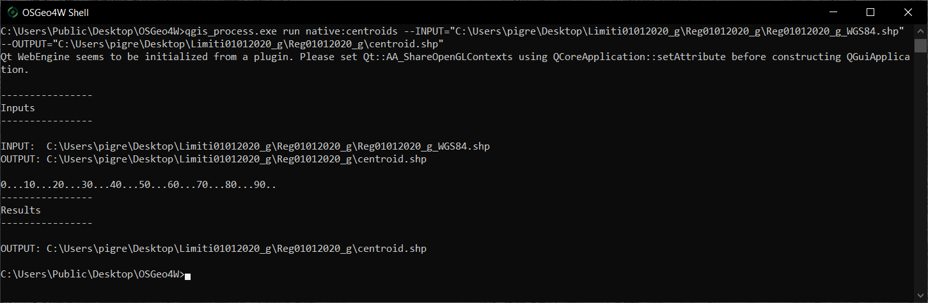Click the "Results" heading in the output

[20, 210]
